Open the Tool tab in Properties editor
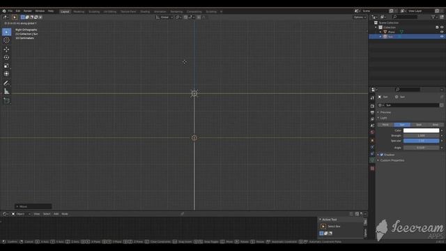The height and width of the screenshot is (251, 446). 372,98
